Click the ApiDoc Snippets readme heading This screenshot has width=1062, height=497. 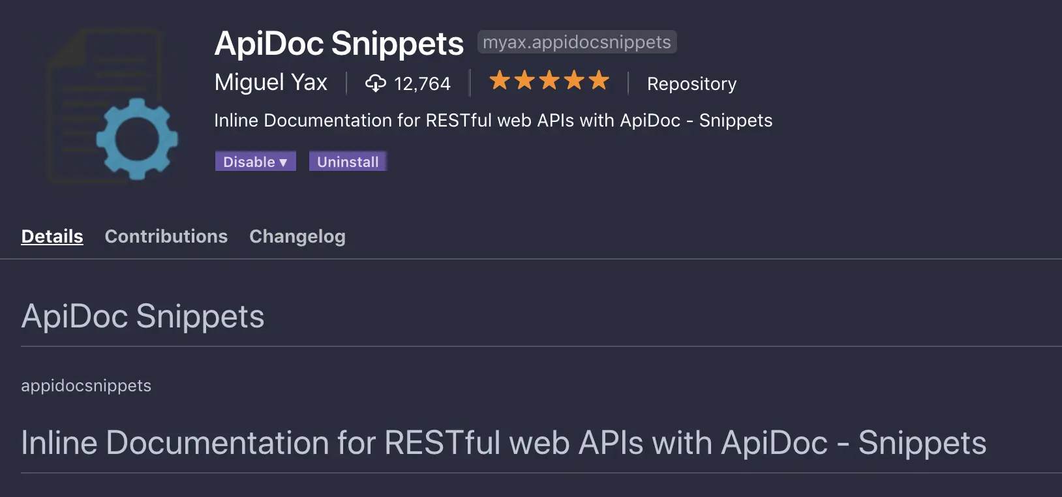(142, 317)
